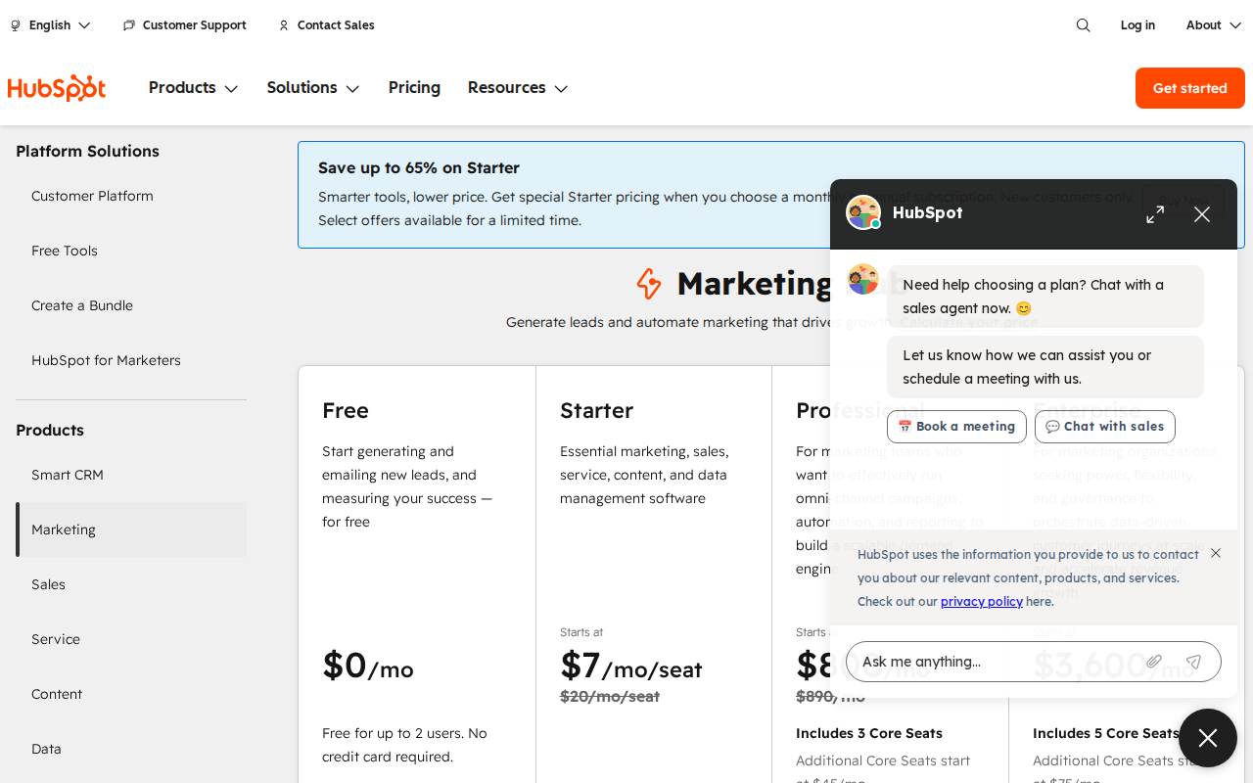The height and width of the screenshot is (783, 1253).
Task: Expand the About menu
Action: [x=1214, y=25]
